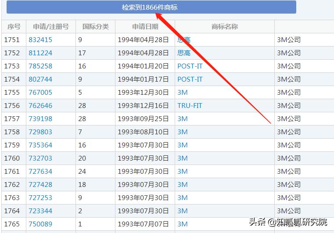This screenshot has height=233, width=334.
Task: Click the 申请/注册号 column header
Action: (x=51, y=27)
